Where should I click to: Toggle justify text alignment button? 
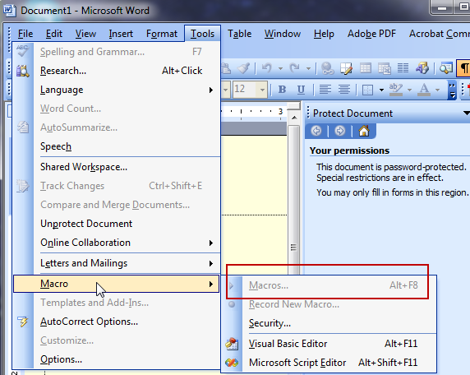(344, 90)
